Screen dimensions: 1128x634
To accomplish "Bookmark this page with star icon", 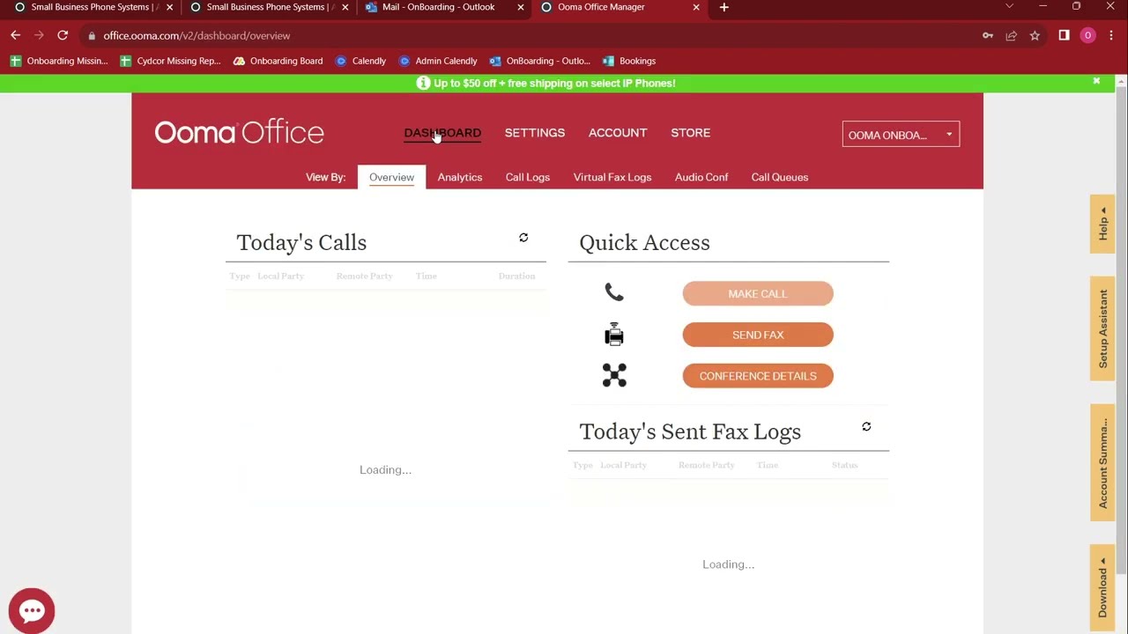I will tap(1035, 35).
